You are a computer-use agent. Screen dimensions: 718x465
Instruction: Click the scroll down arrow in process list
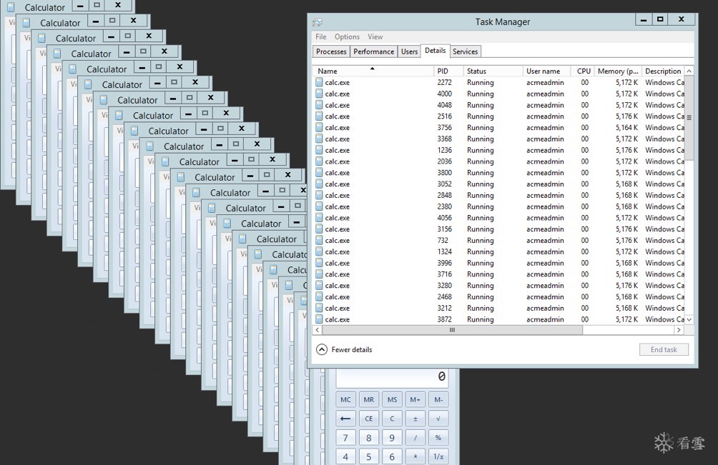[x=689, y=319]
